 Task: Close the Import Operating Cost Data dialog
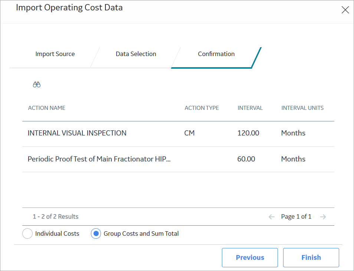pyautogui.click(x=345, y=10)
